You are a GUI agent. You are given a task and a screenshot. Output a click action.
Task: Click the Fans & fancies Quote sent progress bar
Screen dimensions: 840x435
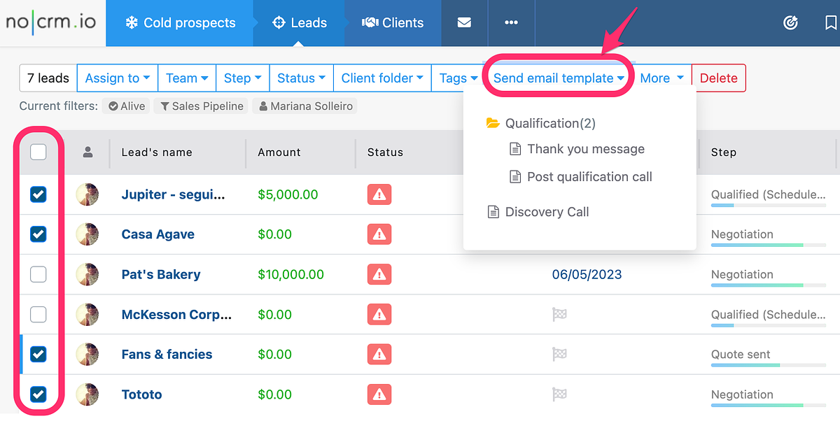pyautogui.click(x=769, y=365)
